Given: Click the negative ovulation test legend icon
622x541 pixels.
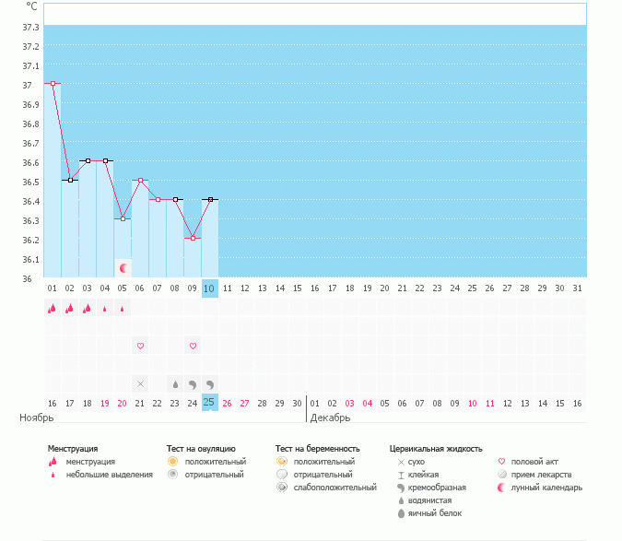Looking at the screenshot, I should pyautogui.click(x=172, y=474).
